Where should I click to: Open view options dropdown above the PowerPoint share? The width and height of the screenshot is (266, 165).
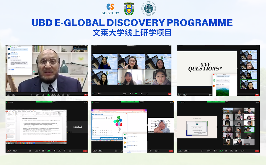pyautogui.click(x=55, y=102)
